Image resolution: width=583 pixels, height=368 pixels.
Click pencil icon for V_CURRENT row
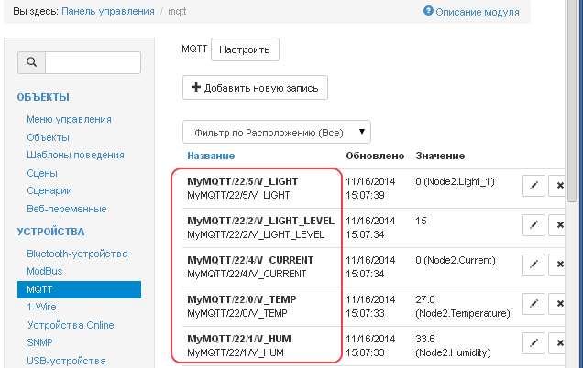tap(533, 264)
